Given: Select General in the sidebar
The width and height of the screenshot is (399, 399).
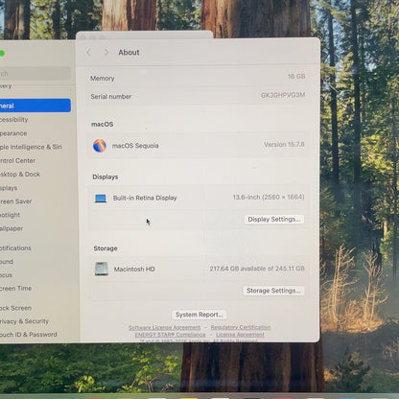Looking at the screenshot, I should [x=35, y=106].
